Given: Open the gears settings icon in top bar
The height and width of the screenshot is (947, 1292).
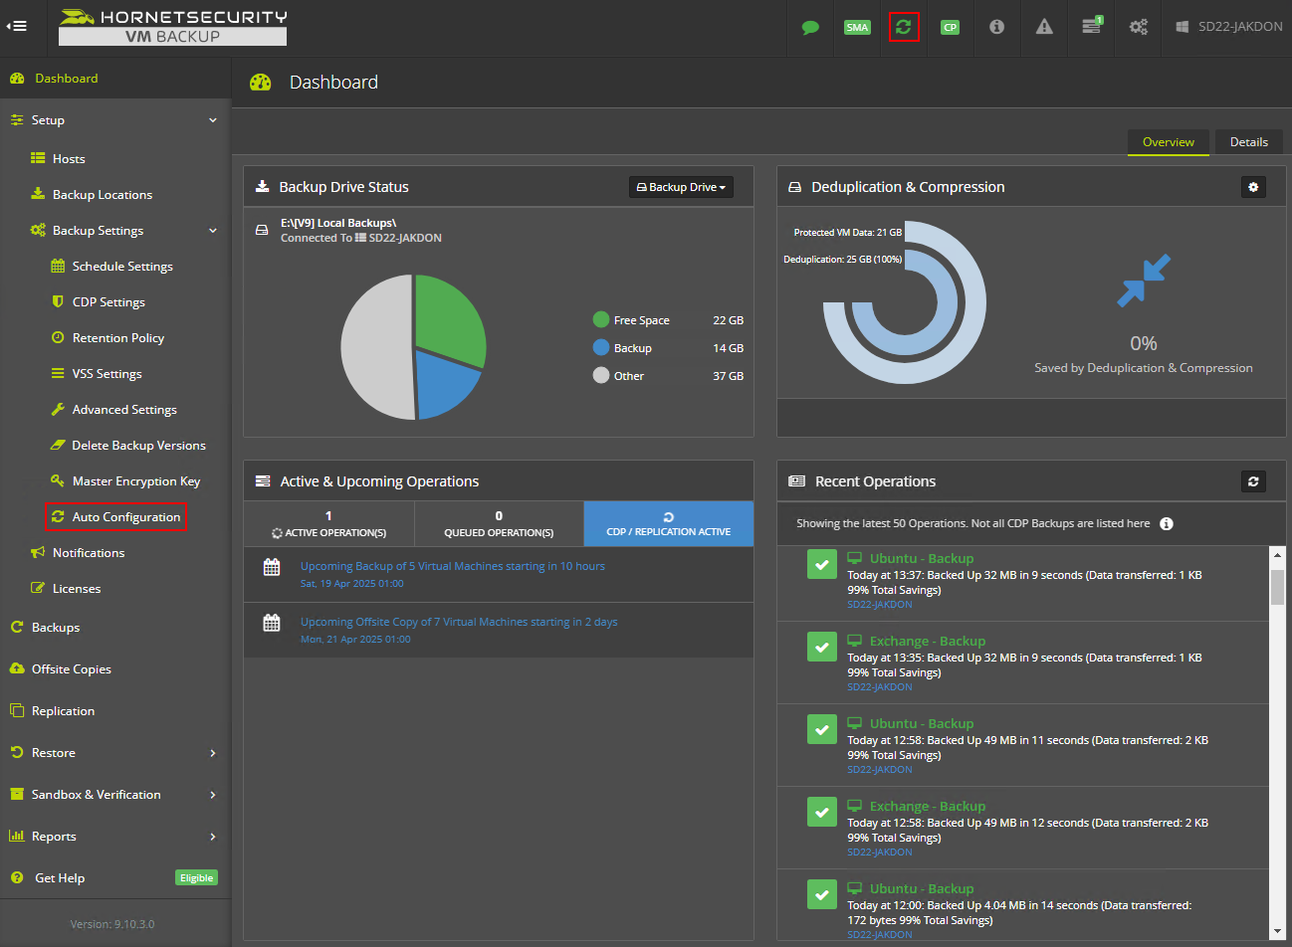Looking at the screenshot, I should click(x=1139, y=27).
